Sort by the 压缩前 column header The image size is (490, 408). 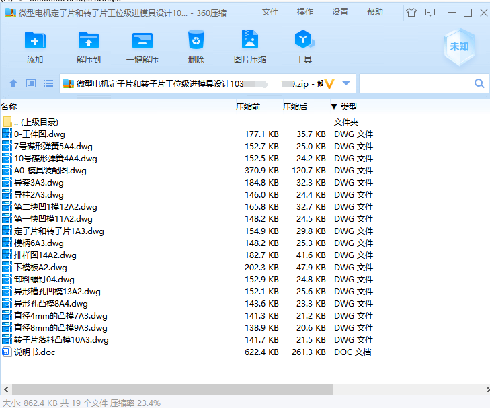[x=248, y=106]
